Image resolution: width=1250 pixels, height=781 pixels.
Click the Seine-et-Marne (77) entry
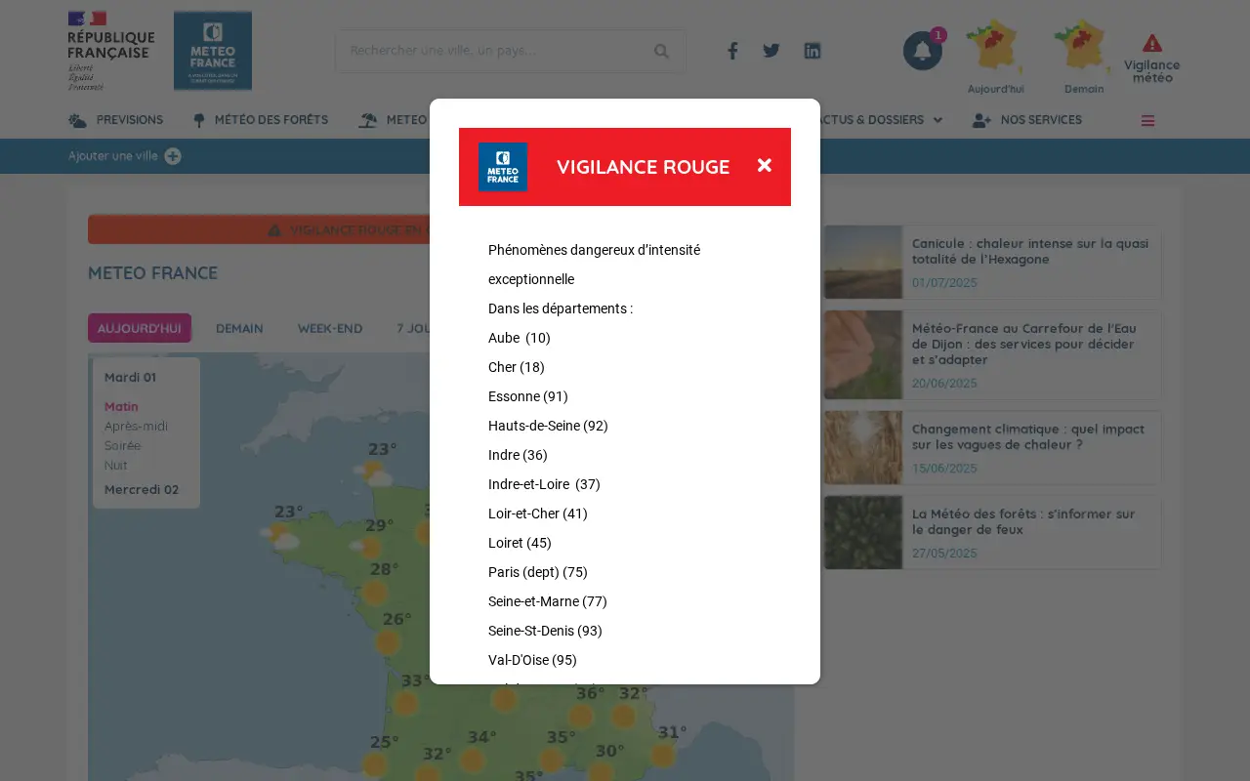click(x=548, y=601)
